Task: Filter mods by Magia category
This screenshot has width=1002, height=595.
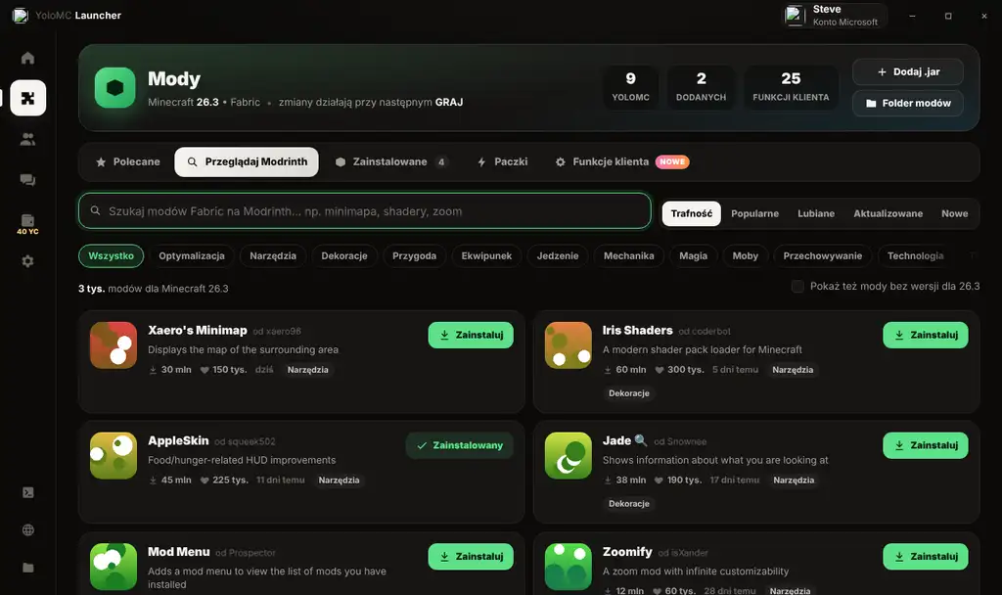Action: pyautogui.click(x=694, y=255)
